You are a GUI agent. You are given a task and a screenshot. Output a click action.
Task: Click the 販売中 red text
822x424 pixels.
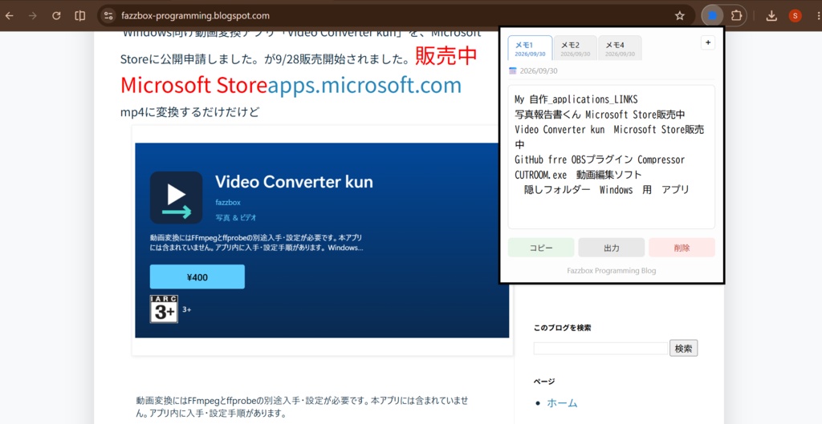tap(446, 57)
